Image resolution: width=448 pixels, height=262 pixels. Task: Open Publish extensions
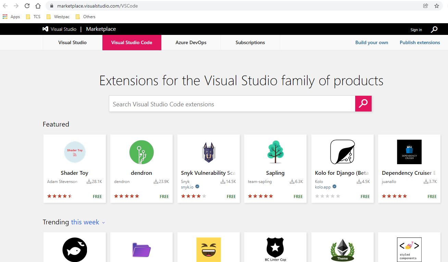click(x=420, y=42)
